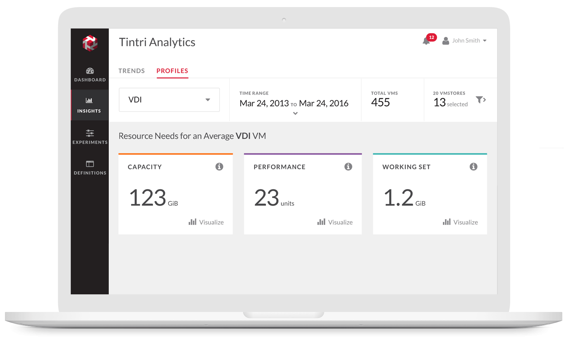This screenshot has height=338, width=569.
Task: Show info for the Performance card
Action: tap(348, 167)
